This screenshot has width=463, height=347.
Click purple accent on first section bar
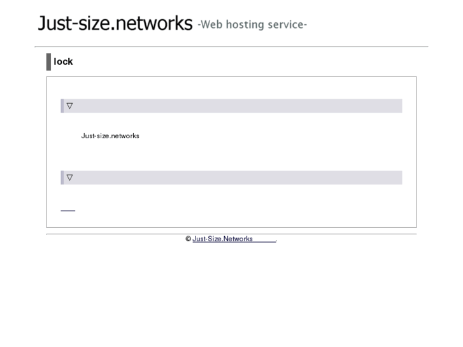coord(62,106)
